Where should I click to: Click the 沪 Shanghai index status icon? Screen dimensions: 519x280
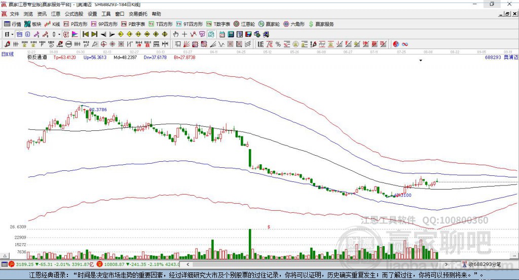click(12, 264)
